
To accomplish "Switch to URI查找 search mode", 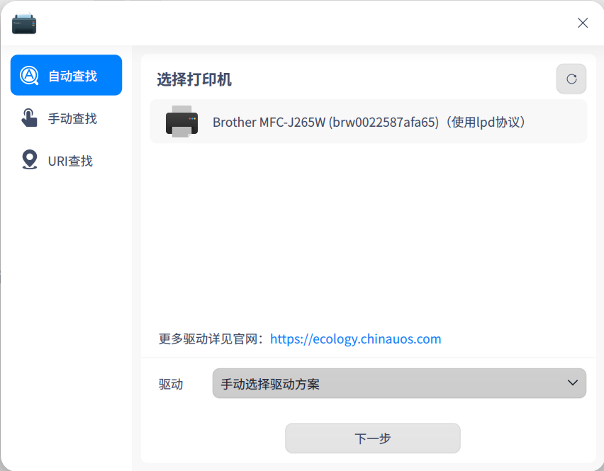I will point(66,160).
